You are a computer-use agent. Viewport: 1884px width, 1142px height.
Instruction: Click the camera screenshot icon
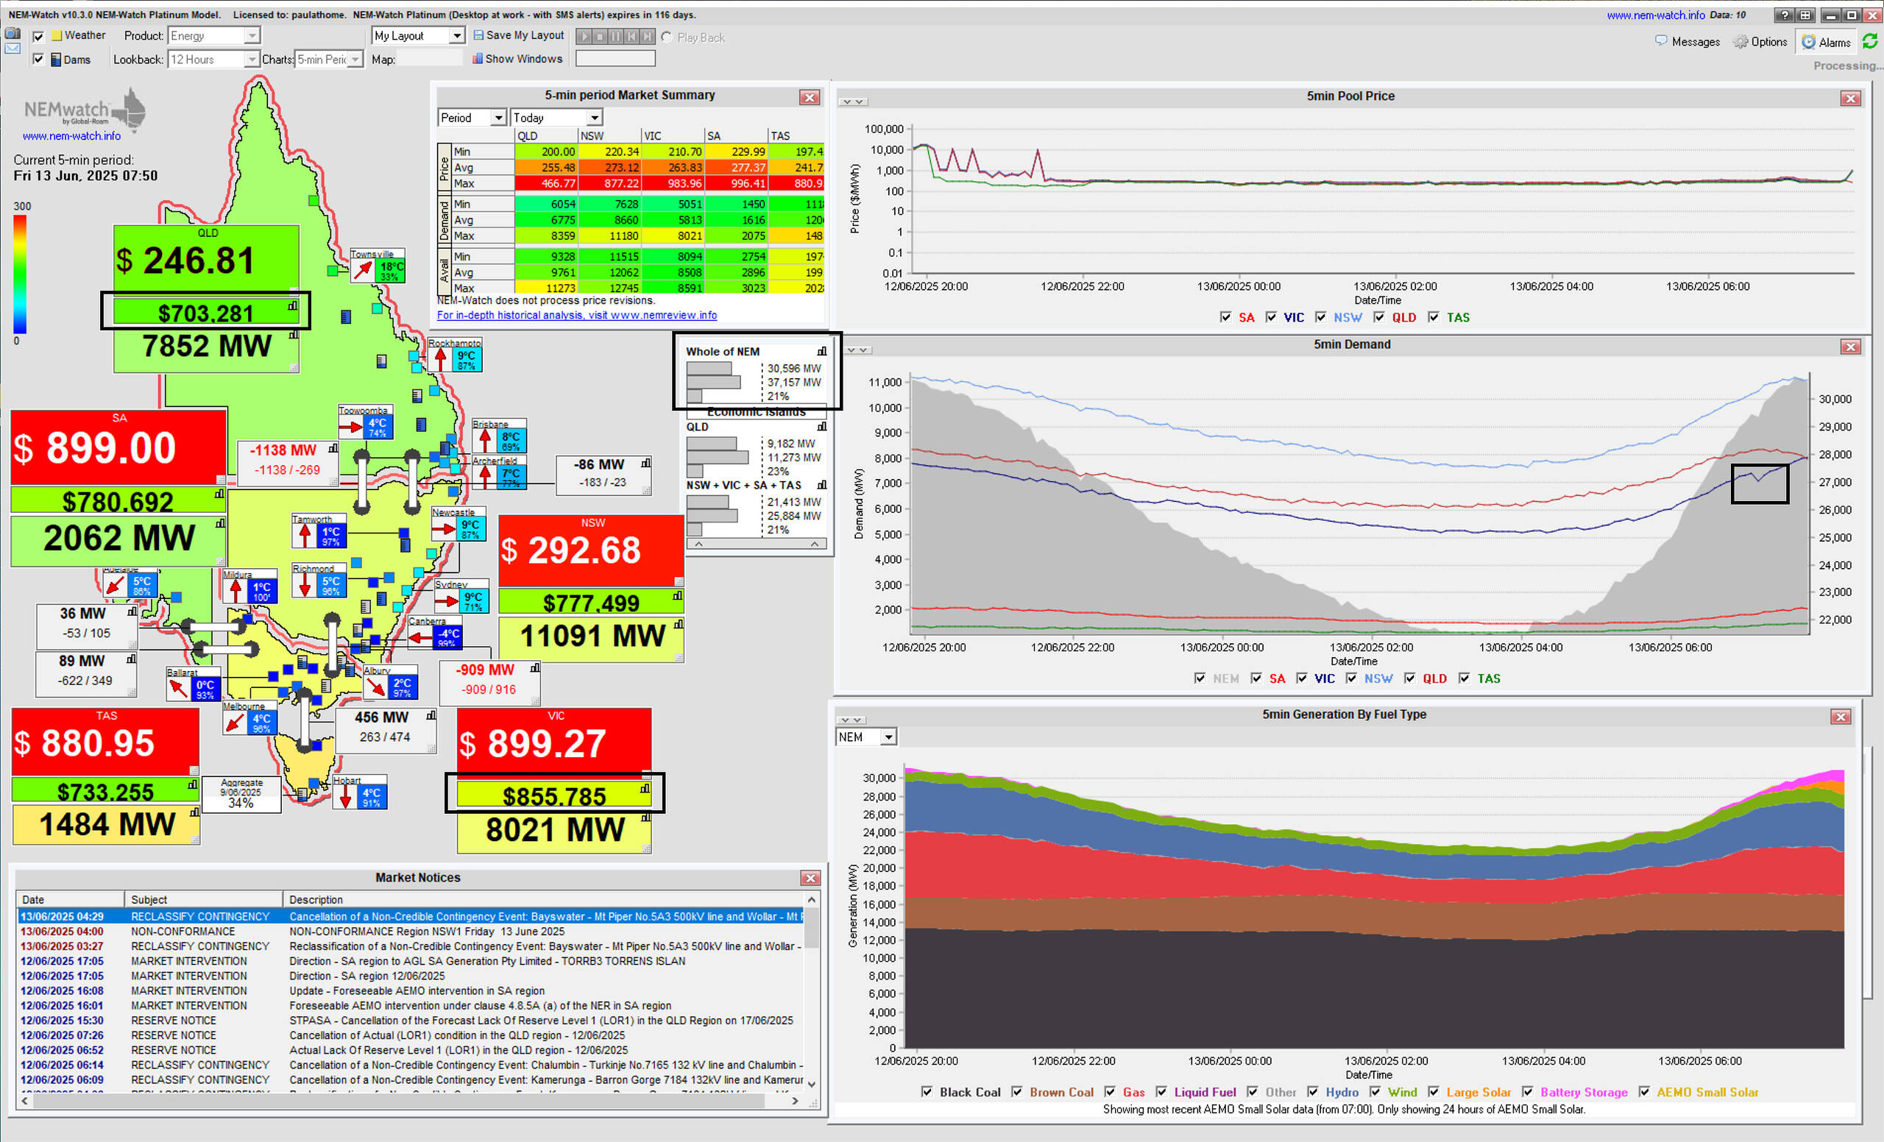13,34
